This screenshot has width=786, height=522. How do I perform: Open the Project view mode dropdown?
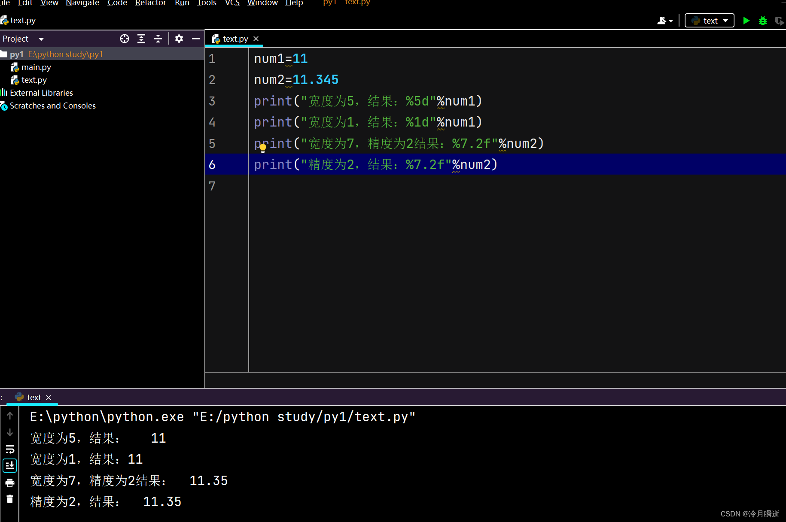(41, 39)
